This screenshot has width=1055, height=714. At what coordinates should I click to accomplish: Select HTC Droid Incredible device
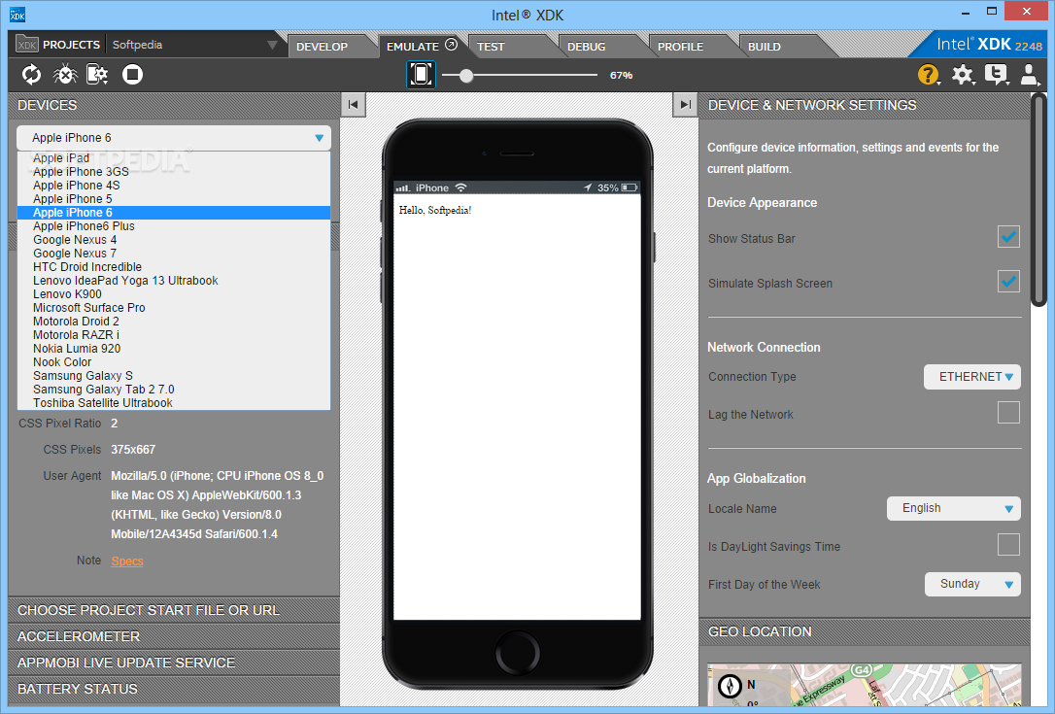[x=174, y=267]
